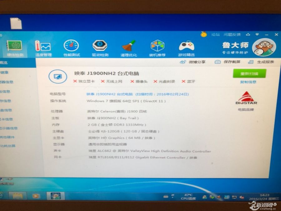
Task: Select the text file icon on desktop
Action: click(16, 23)
